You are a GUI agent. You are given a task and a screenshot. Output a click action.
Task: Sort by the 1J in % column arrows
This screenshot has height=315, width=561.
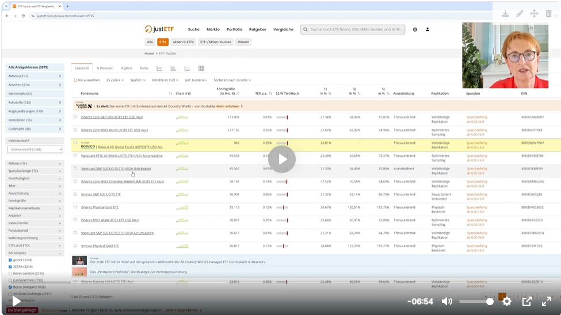330,93
